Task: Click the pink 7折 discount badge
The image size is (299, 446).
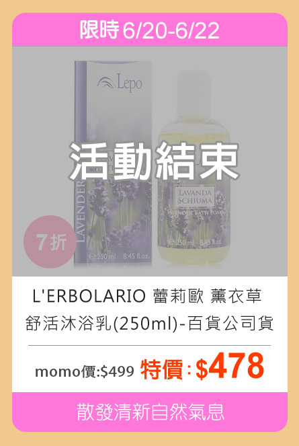Action: point(50,241)
